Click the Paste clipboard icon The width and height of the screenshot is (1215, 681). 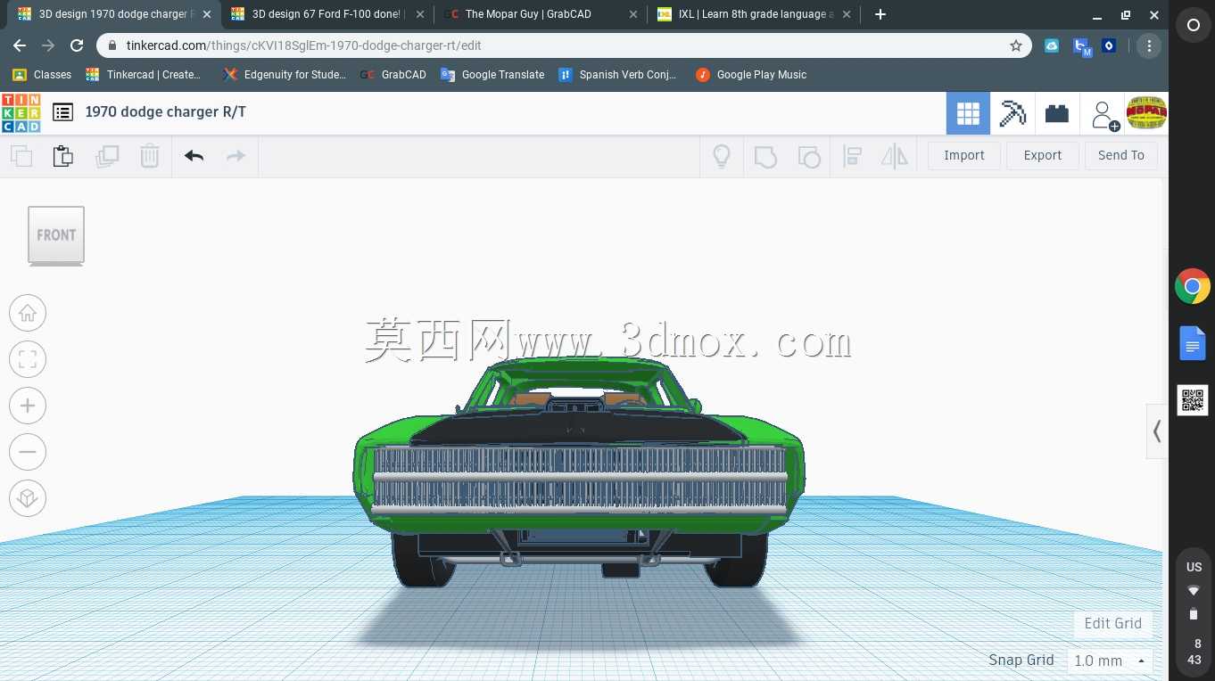[63, 157]
